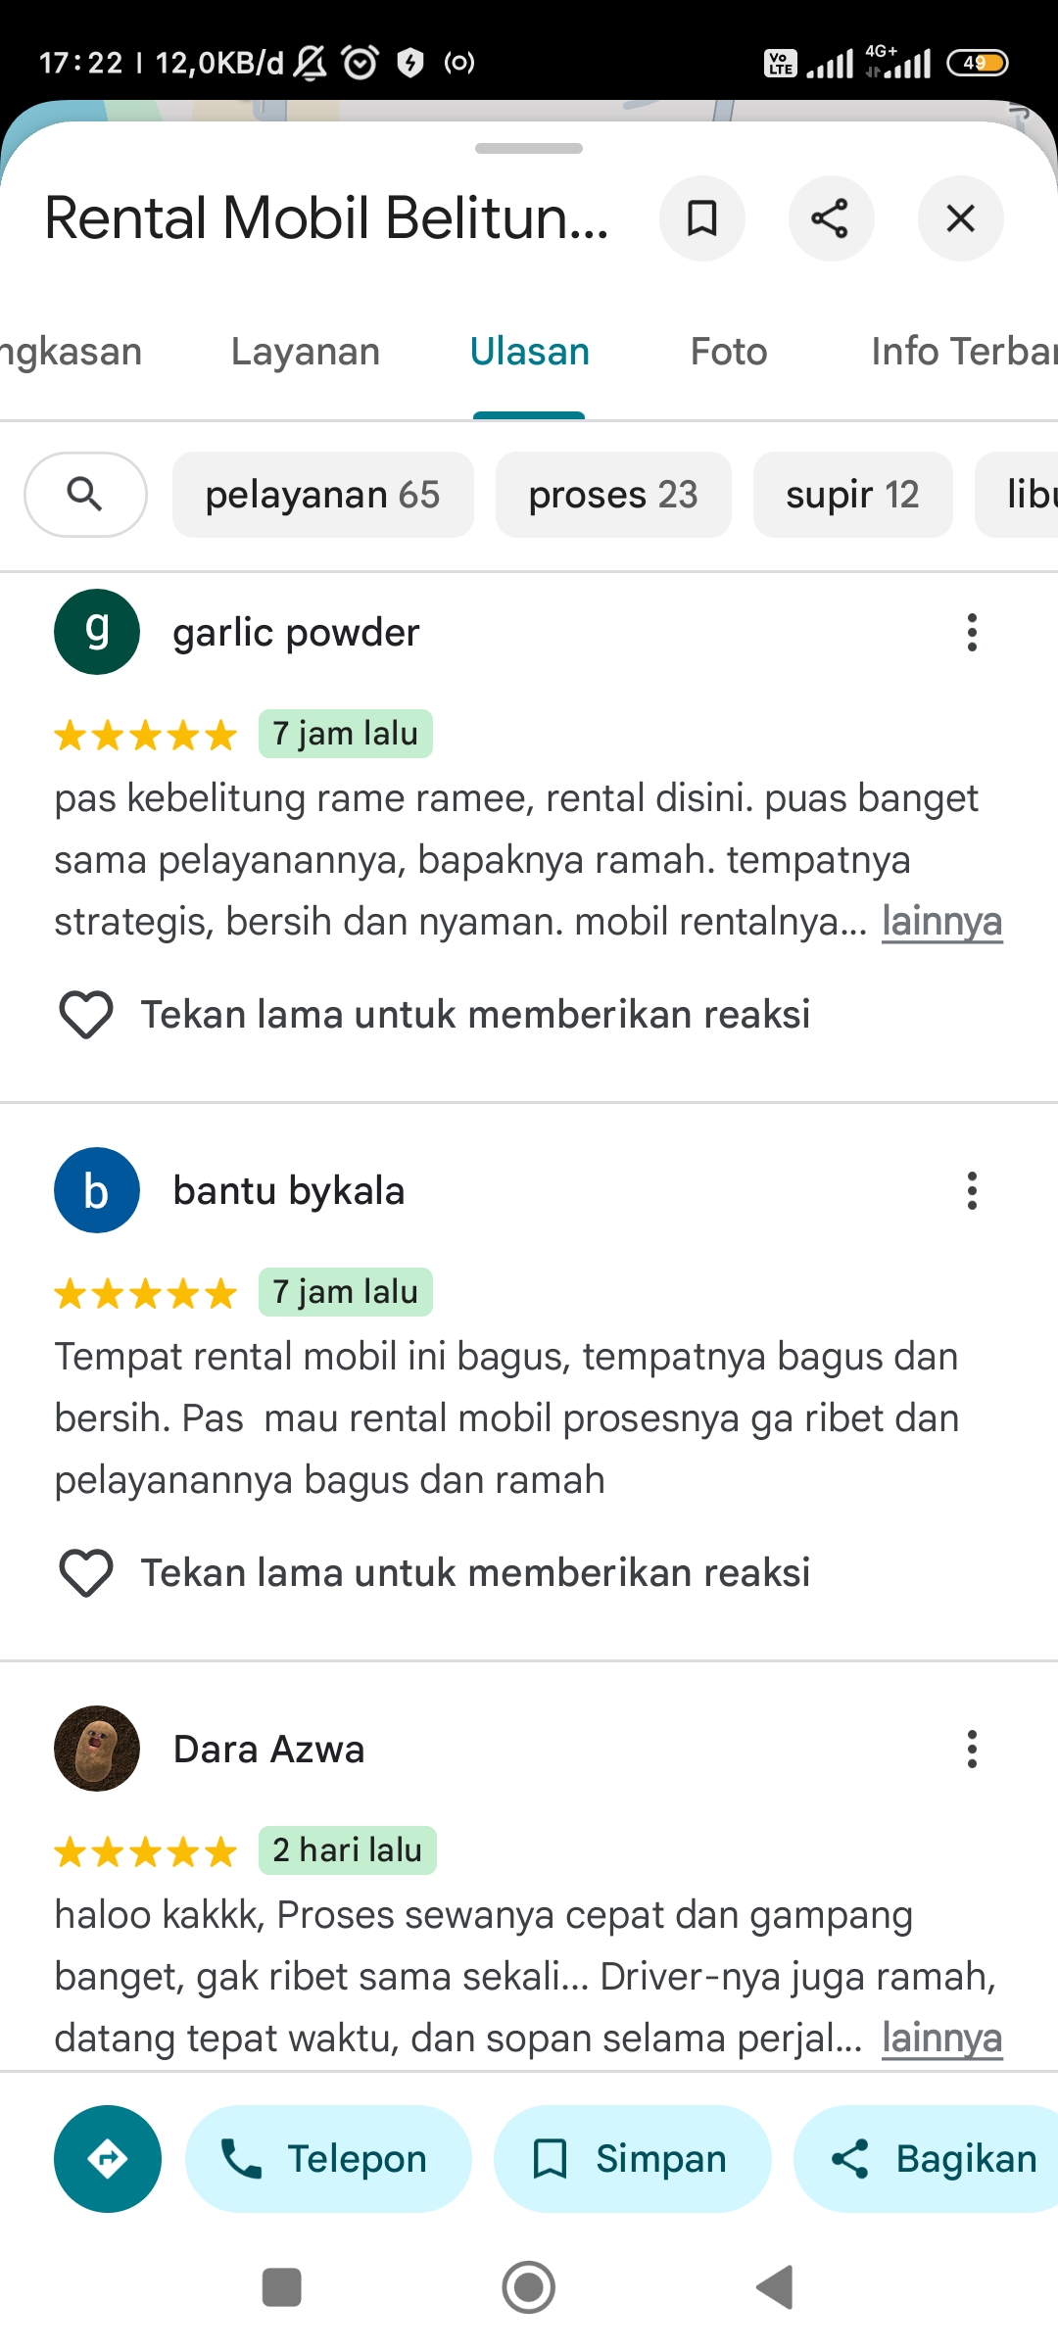The image size is (1058, 2351).
Task: Tap the blue directions icon button
Action: click(x=108, y=2159)
